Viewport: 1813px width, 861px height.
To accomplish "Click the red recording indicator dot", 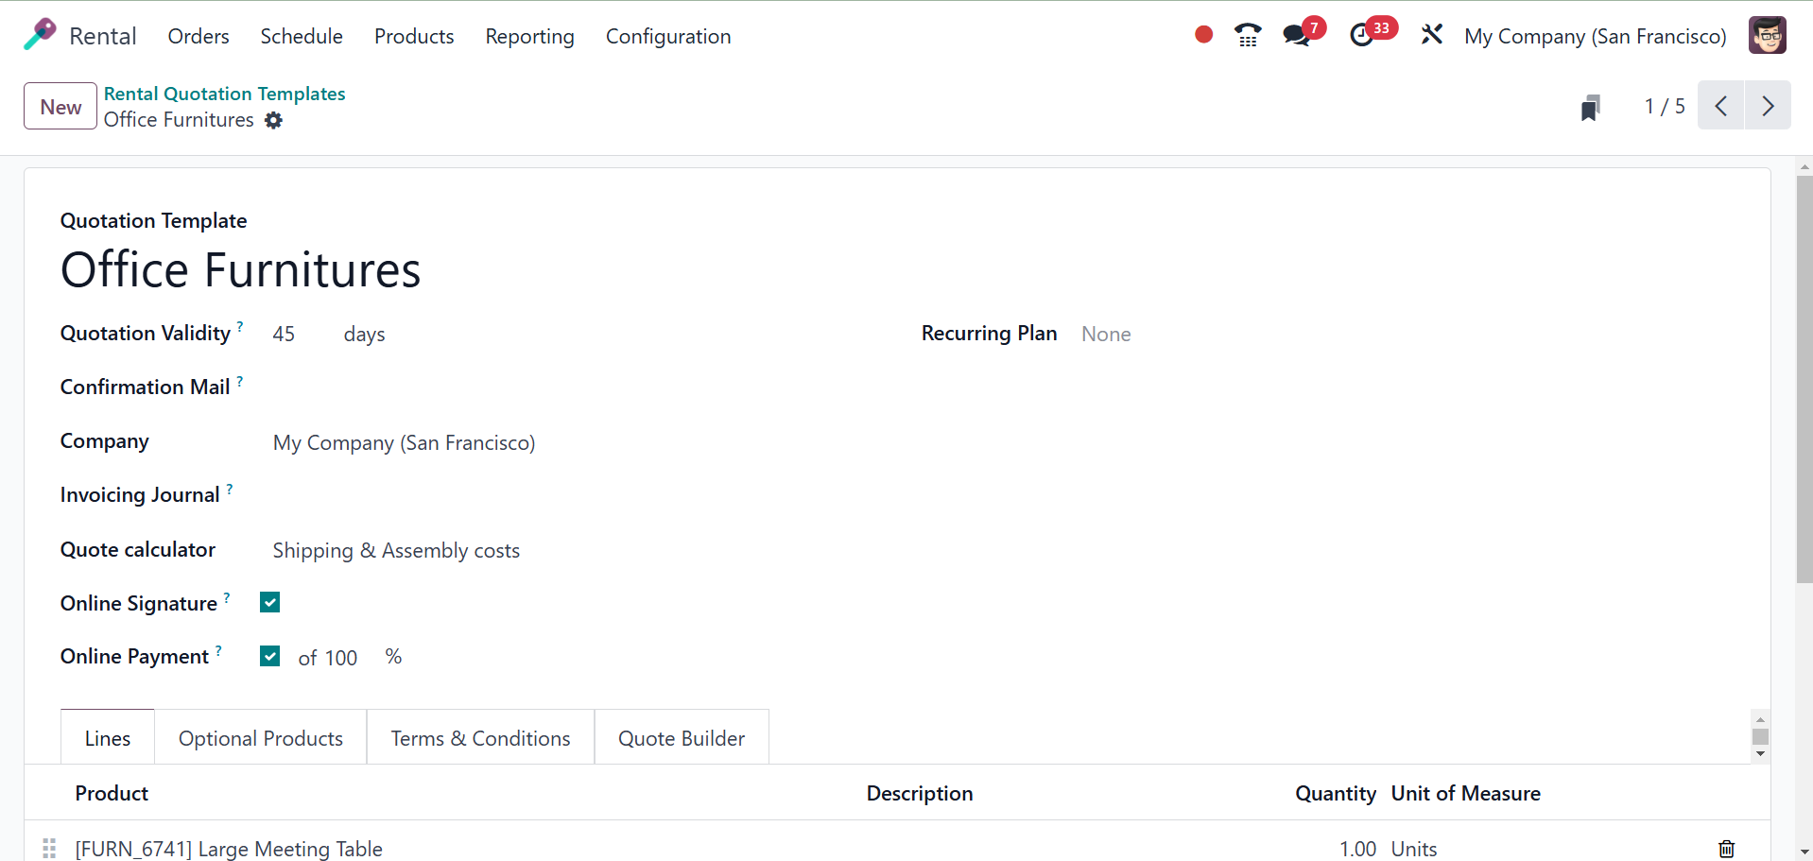I will 1203,35.
